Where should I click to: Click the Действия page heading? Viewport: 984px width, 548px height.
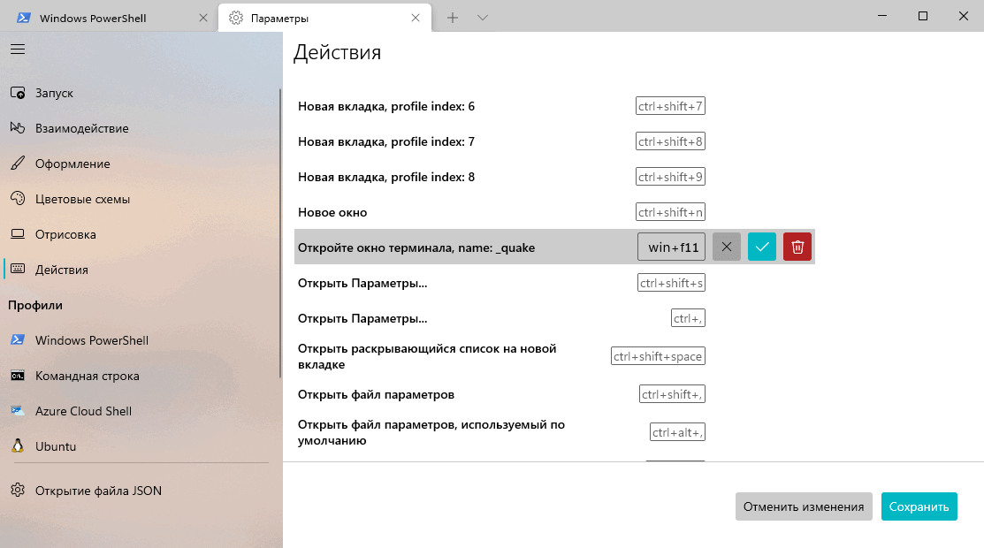click(337, 52)
